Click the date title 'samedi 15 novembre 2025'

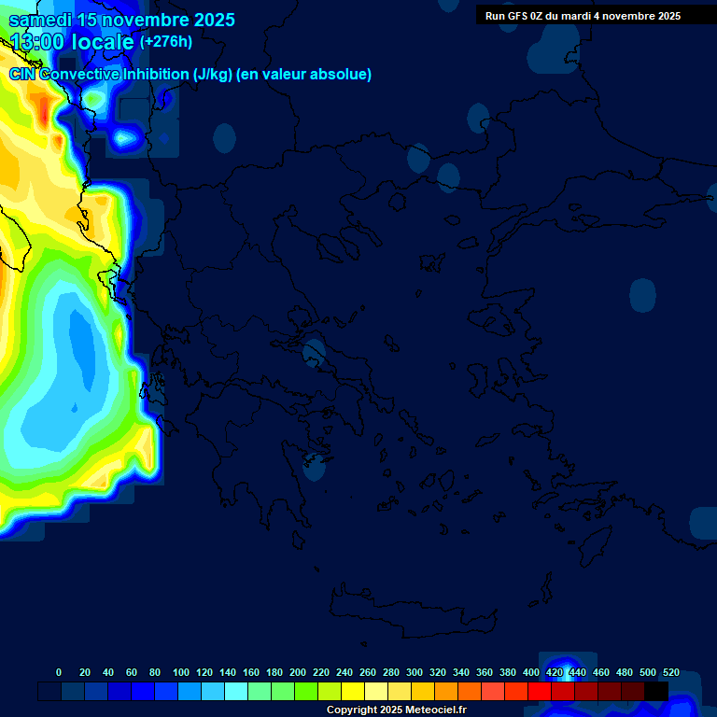[x=122, y=20]
